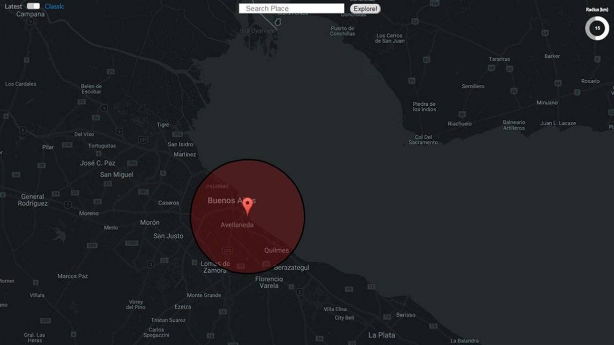Click the Campana label on the map
The height and width of the screenshot is (345, 614).
coord(30,14)
